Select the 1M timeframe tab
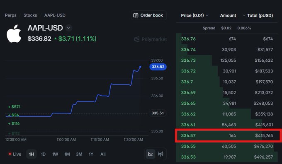Viewport: 282px width, 164px height. click(x=67, y=154)
